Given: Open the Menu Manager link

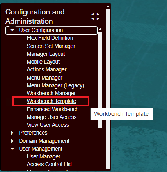Looking at the screenshot, I should 44,78.
